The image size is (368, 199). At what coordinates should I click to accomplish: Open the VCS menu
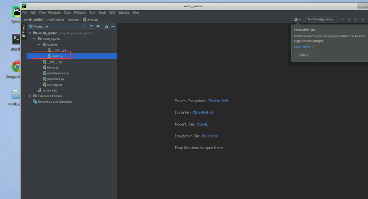pyautogui.click(x=112, y=13)
